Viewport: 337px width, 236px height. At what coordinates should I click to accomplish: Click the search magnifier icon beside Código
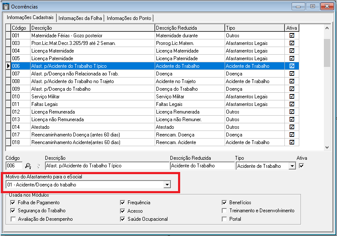tap(28, 166)
